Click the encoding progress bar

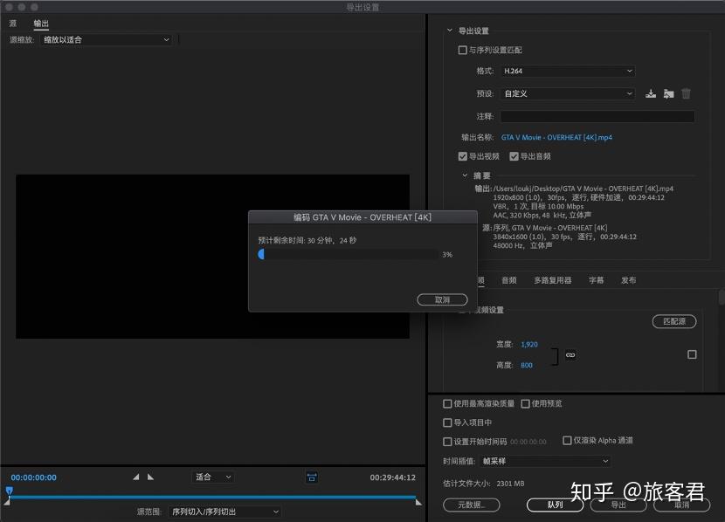tap(349, 254)
